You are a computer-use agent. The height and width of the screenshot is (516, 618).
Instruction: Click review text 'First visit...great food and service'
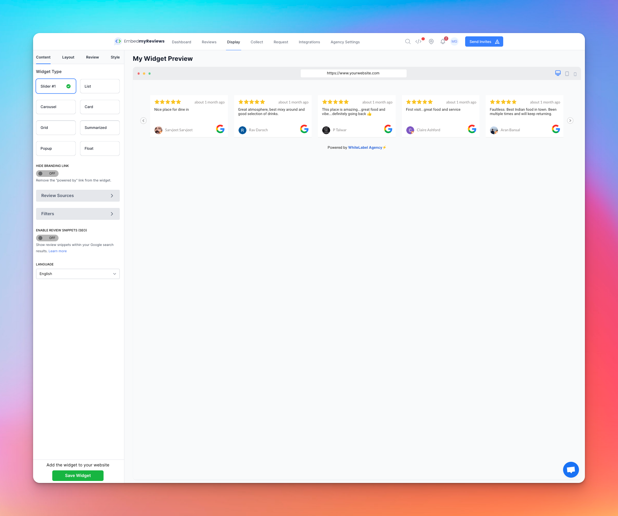pos(433,109)
